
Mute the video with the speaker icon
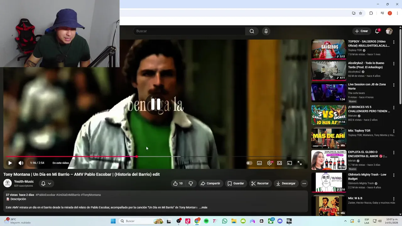click(21, 163)
